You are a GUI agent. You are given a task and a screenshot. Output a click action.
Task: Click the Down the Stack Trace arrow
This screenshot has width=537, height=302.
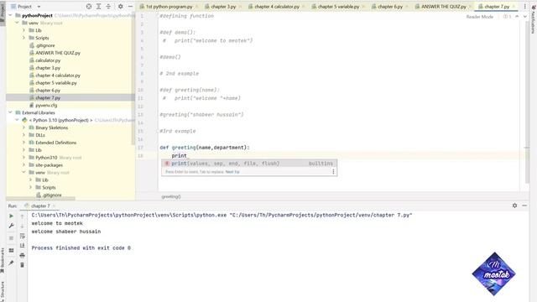(x=23, y=226)
